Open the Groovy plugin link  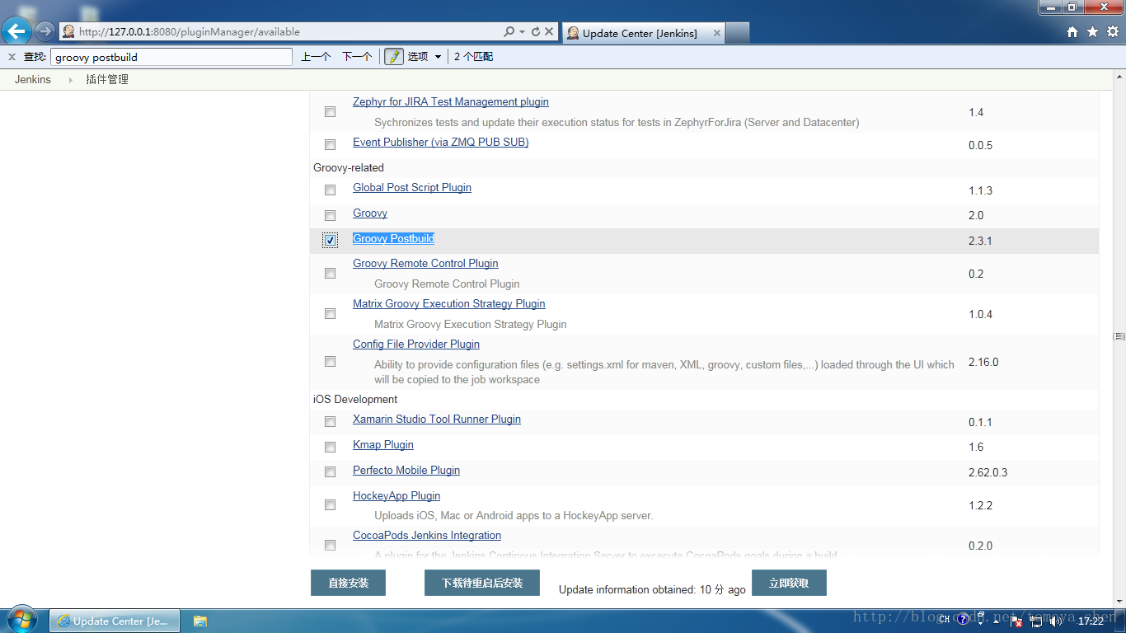point(370,213)
